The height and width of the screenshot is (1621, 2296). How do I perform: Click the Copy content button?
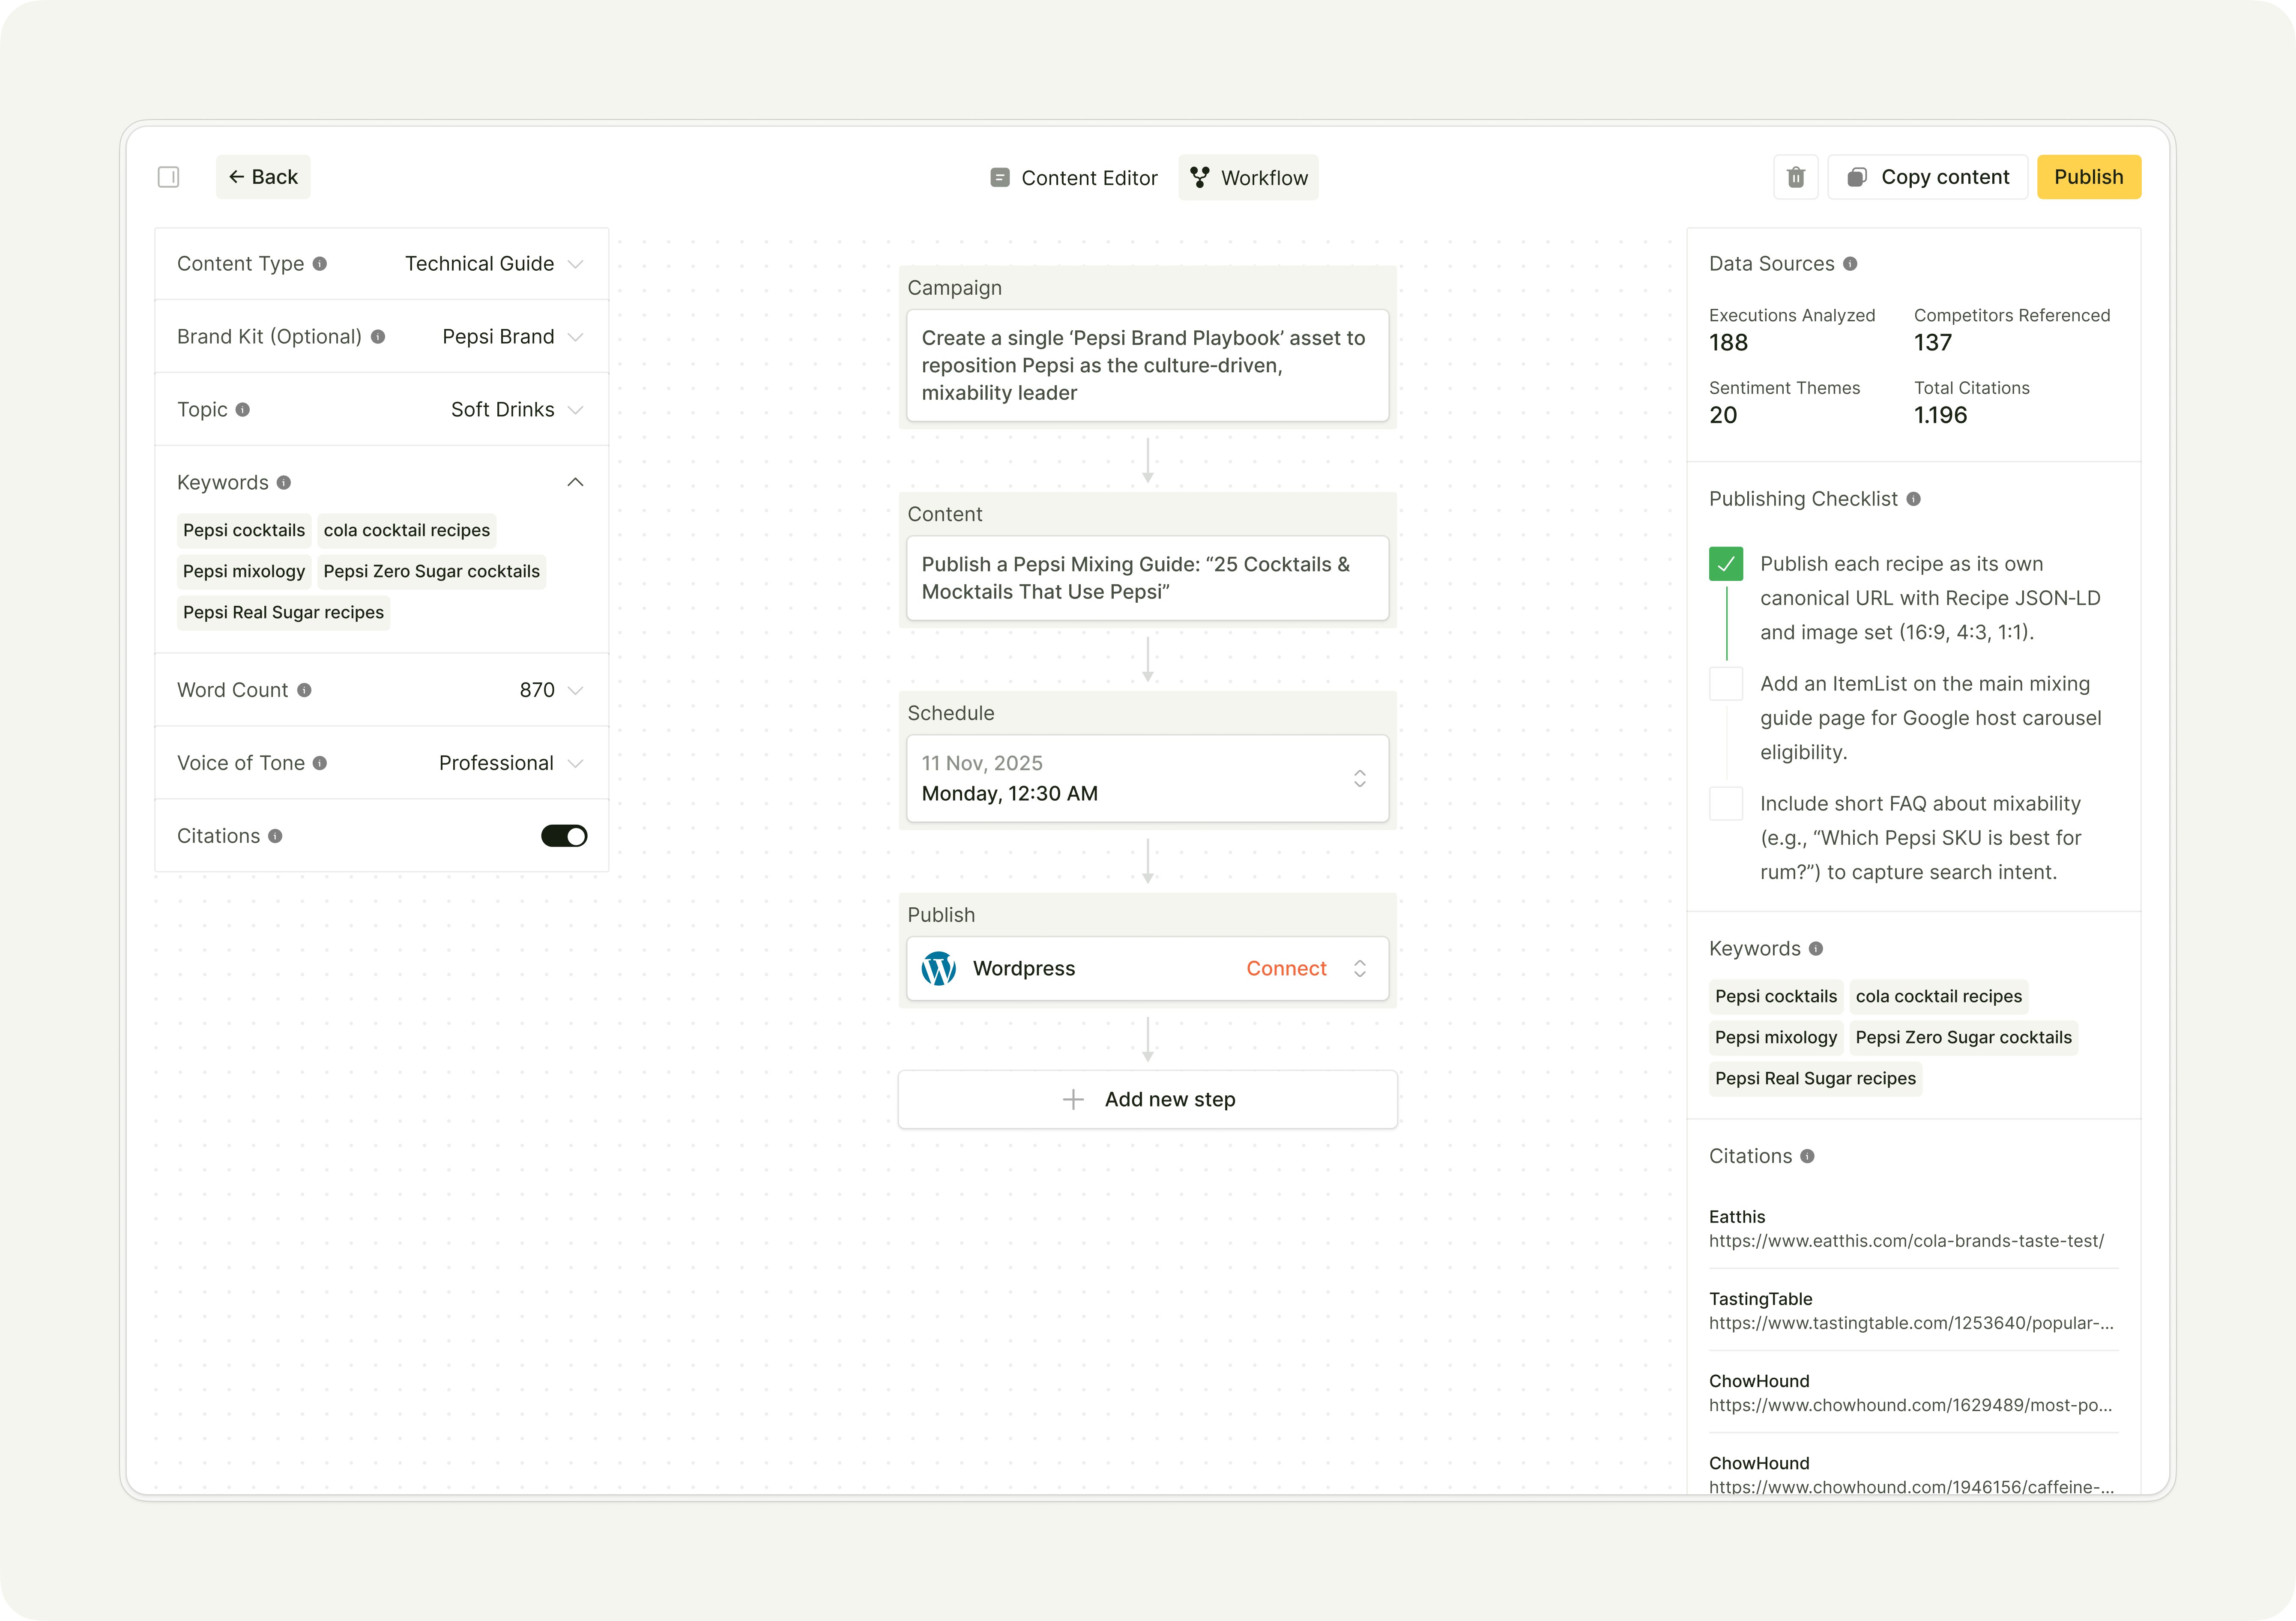pos(1927,177)
